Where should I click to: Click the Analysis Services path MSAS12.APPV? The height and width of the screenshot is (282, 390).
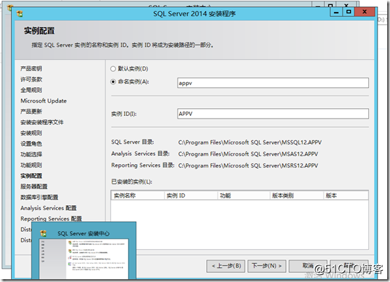pos(248,154)
